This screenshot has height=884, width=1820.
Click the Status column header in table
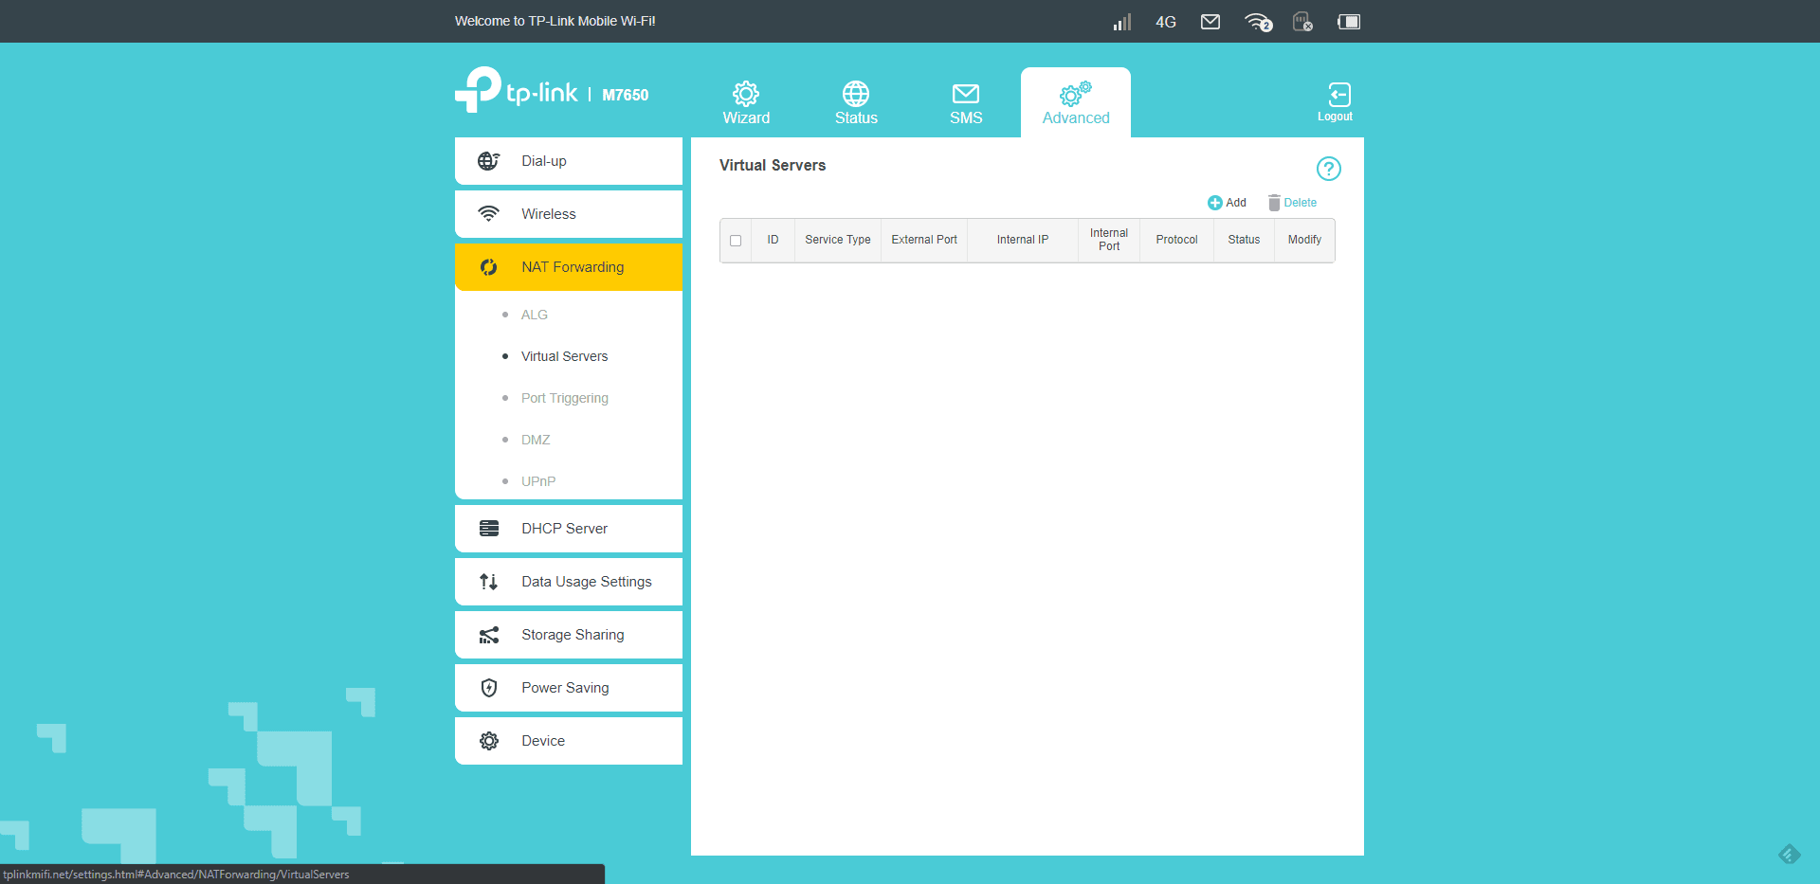1244,240
